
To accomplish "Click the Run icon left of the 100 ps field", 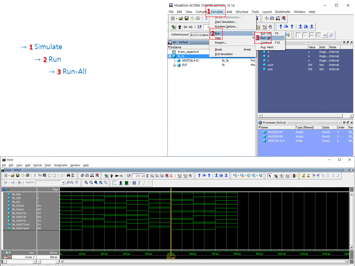I will click(129, 175).
